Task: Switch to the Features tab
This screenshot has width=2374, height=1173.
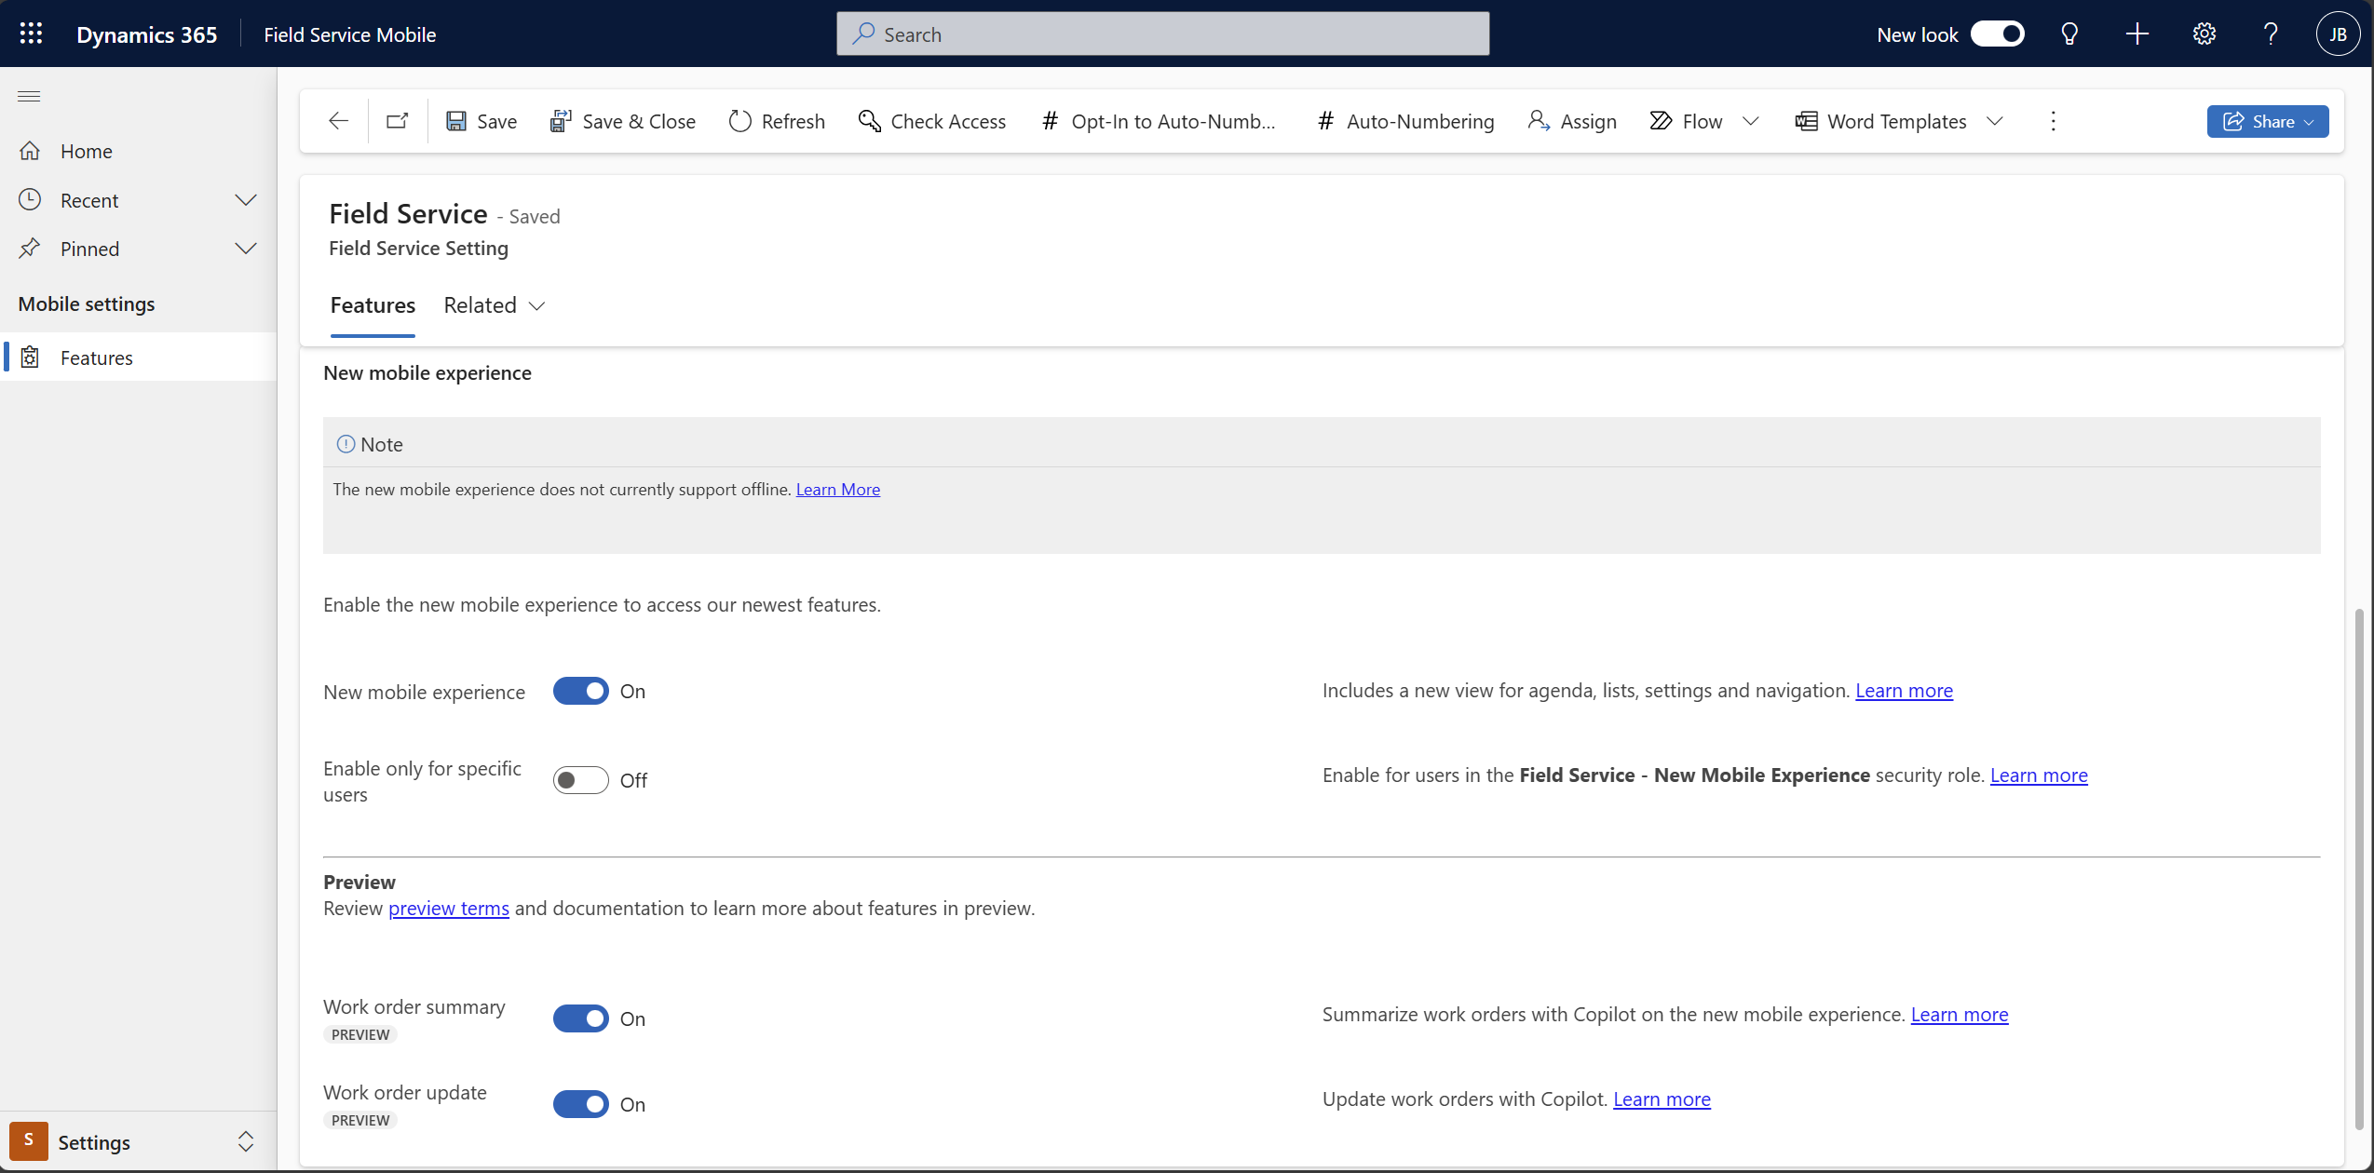Action: click(373, 304)
